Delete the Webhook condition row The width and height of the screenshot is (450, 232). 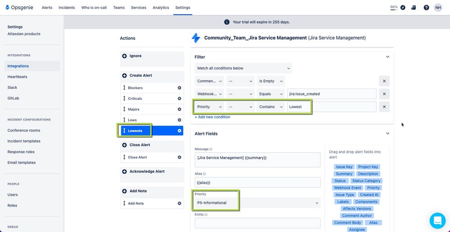384,94
